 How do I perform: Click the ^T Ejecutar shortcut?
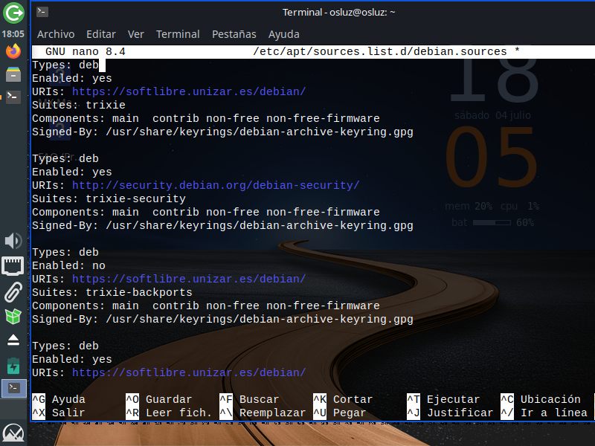pyautogui.click(x=443, y=399)
